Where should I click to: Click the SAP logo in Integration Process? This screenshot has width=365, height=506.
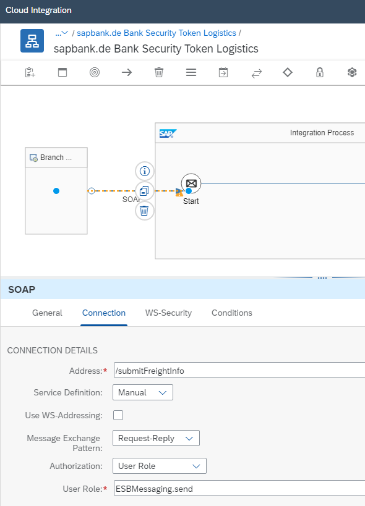[x=168, y=133]
